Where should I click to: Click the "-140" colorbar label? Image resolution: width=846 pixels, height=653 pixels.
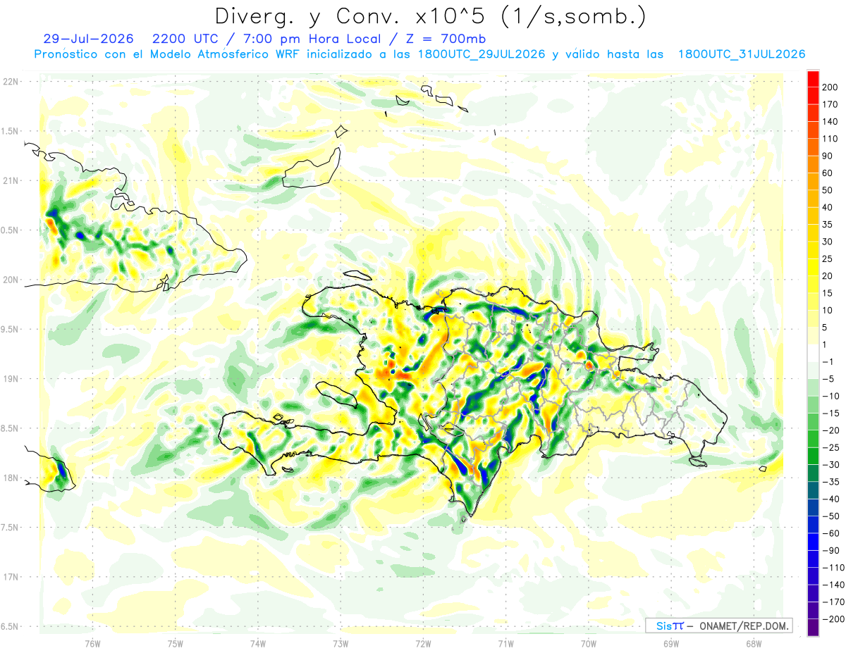coord(834,585)
